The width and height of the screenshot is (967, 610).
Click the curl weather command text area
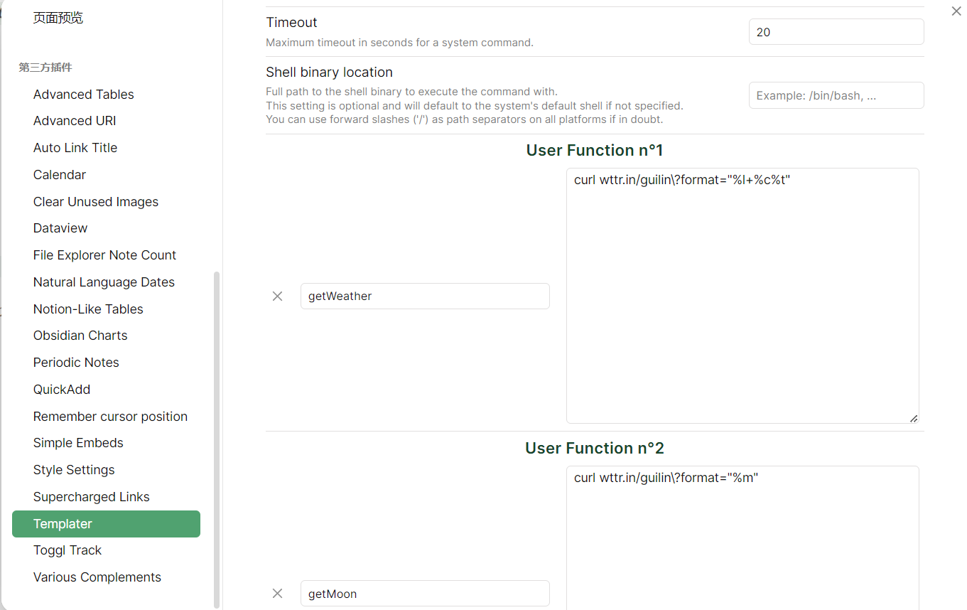click(x=742, y=294)
